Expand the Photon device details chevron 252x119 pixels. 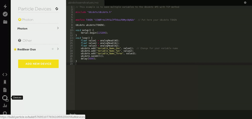pos(58,28)
